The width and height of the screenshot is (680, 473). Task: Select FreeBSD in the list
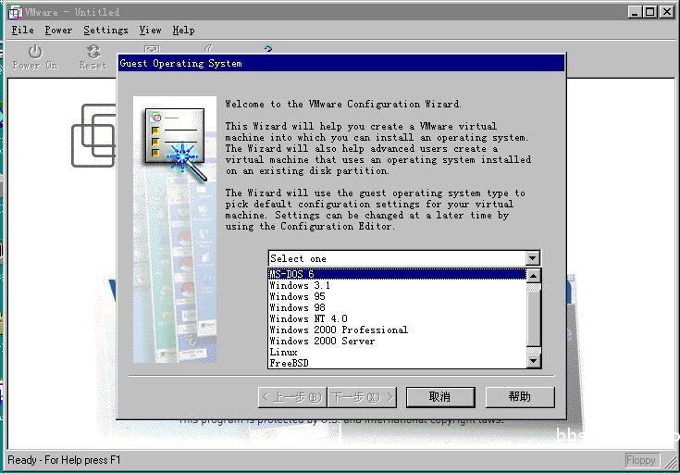397,363
